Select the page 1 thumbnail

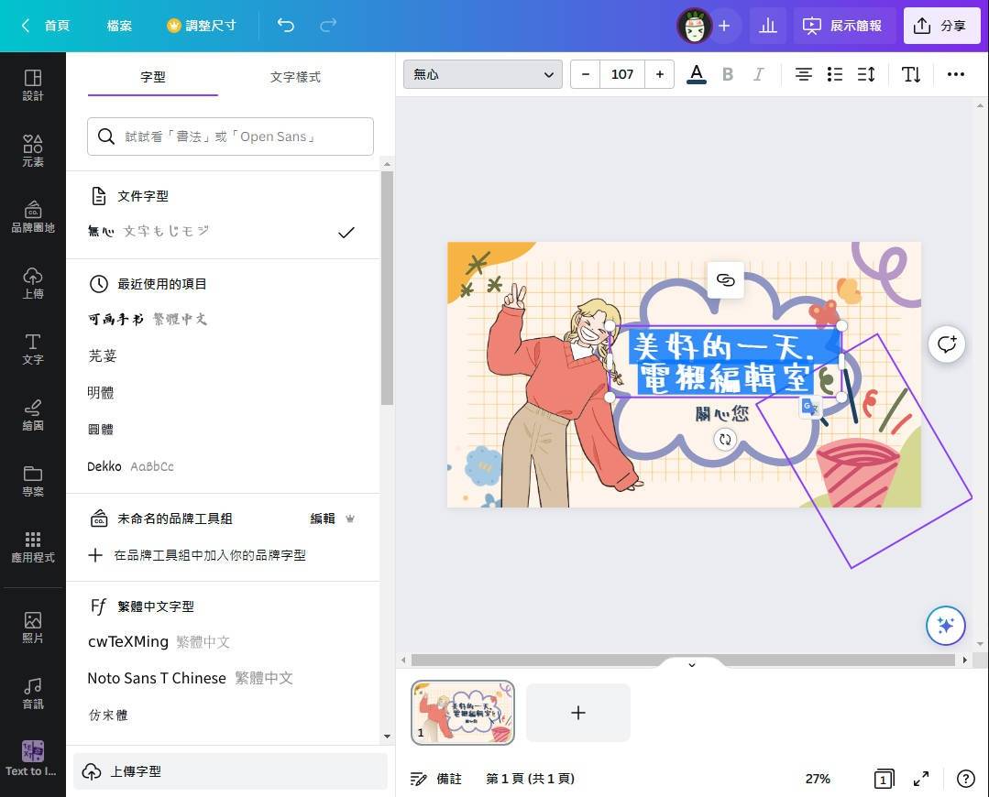click(x=463, y=712)
